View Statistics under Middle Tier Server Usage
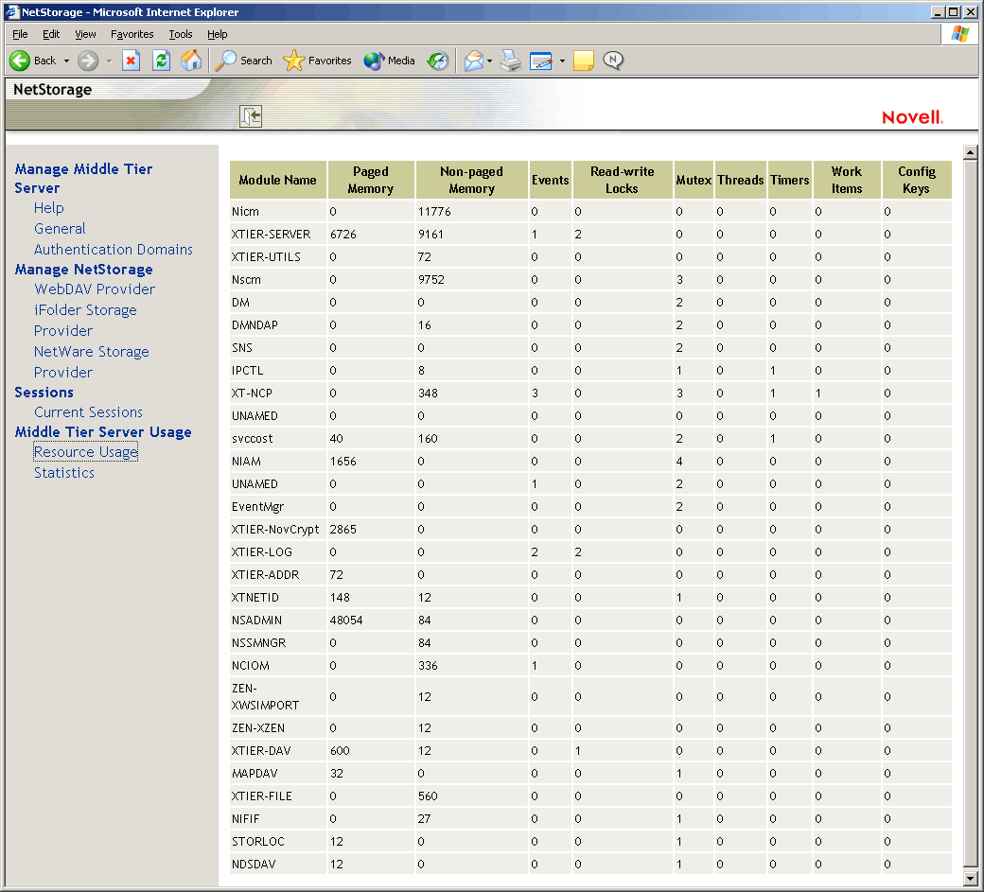Image resolution: width=984 pixels, height=892 pixels. pos(63,472)
